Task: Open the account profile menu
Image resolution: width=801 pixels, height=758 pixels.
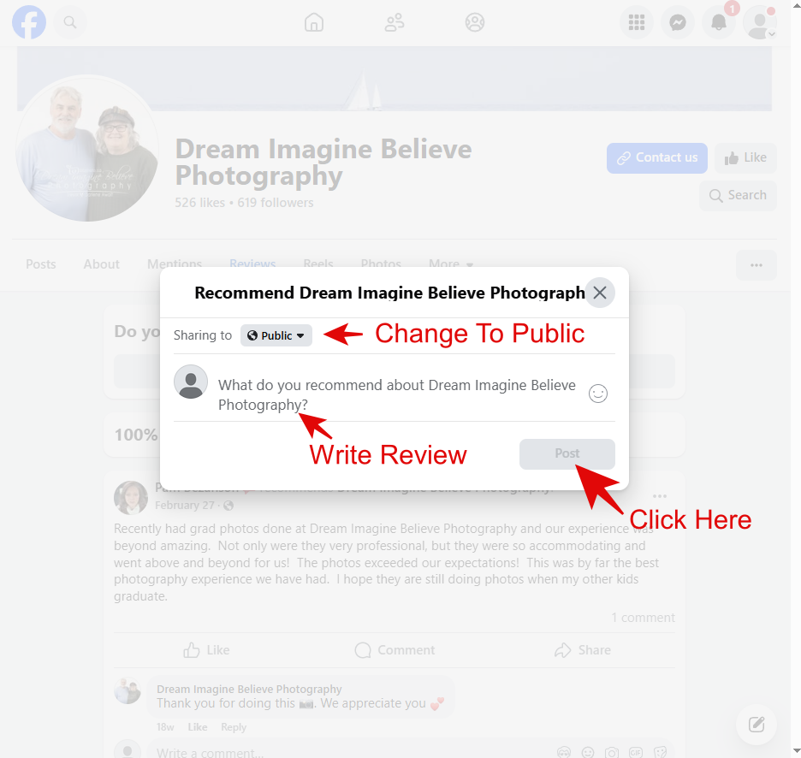Action: tap(759, 23)
